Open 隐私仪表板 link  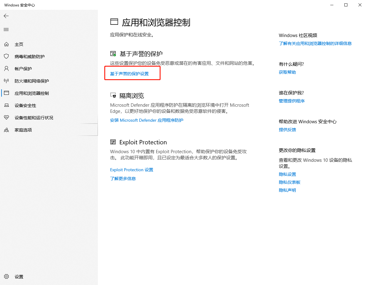pyautogui.click(x=290, y=182)
